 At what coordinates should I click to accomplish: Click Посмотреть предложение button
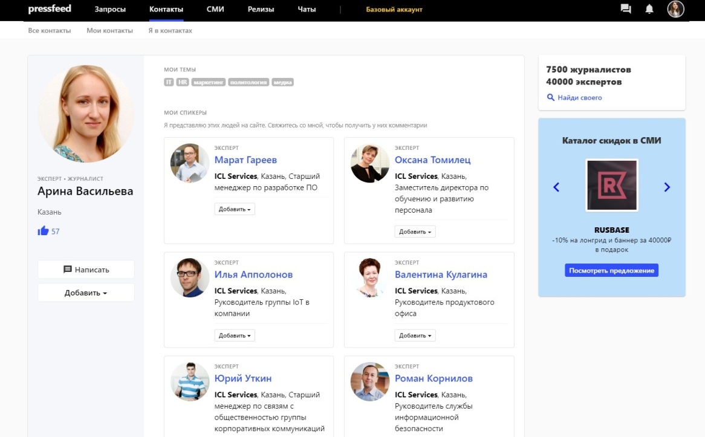(611, 270)
